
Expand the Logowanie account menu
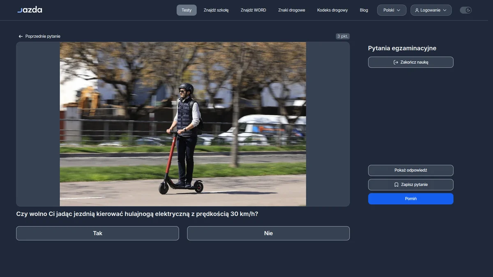431,10
